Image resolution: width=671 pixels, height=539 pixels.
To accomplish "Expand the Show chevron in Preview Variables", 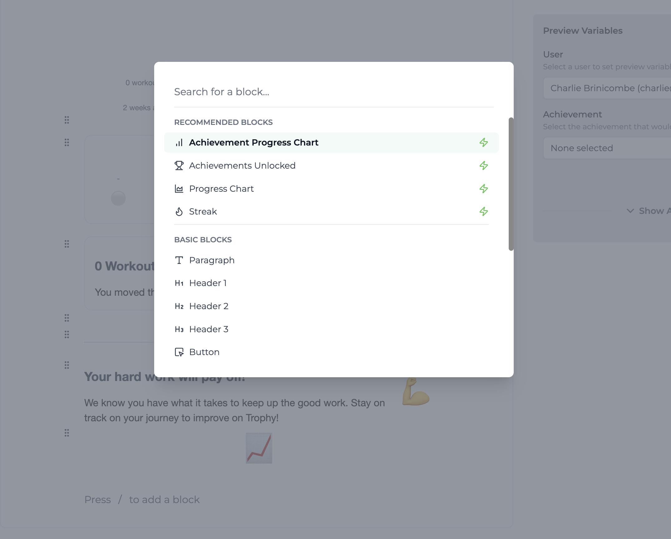I will point(630,211).
